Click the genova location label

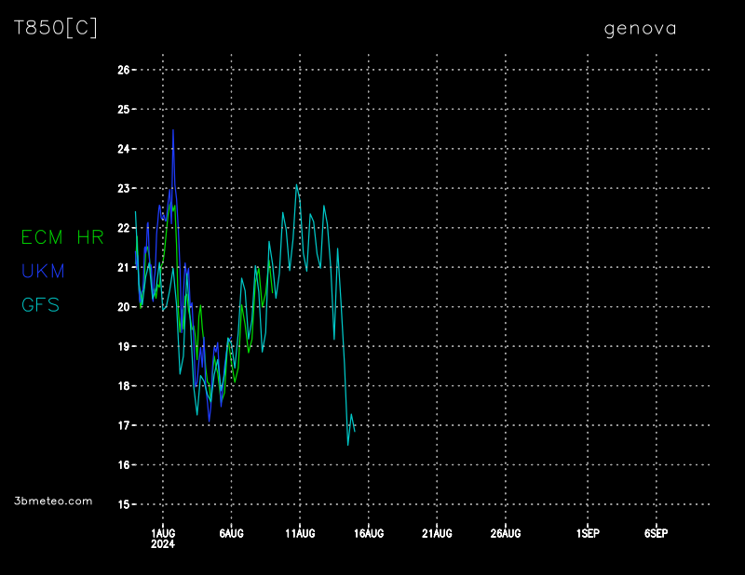point(640,28)
